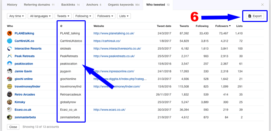Click the Kimsky avatar icon

coord(9,102)
